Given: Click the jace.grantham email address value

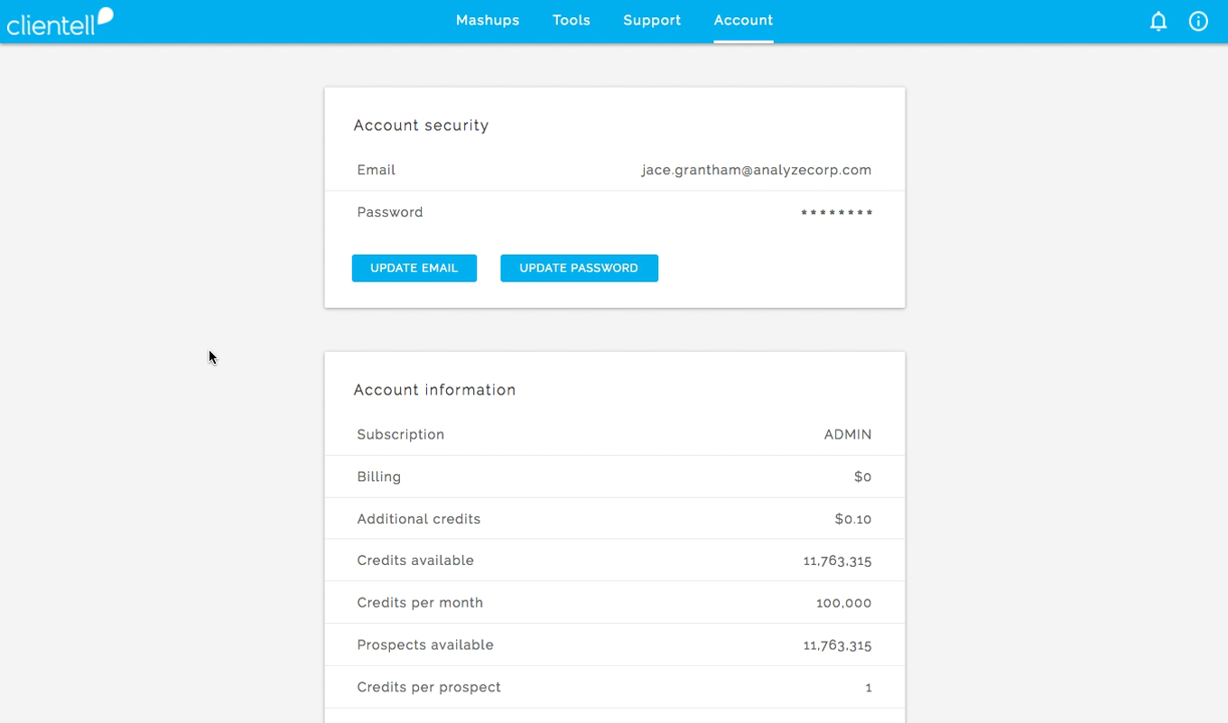Looking at the screenshot, I should pos(756,170).
